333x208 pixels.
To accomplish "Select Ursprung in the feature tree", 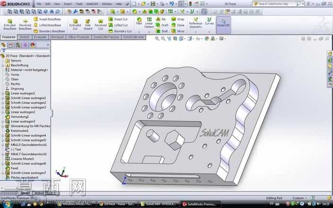I will (17, 89).
